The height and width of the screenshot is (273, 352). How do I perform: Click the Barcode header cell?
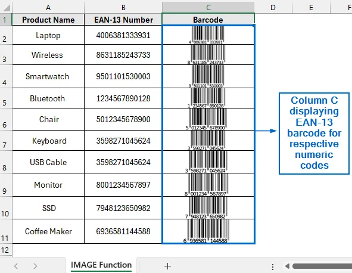[x=208, y=20]
